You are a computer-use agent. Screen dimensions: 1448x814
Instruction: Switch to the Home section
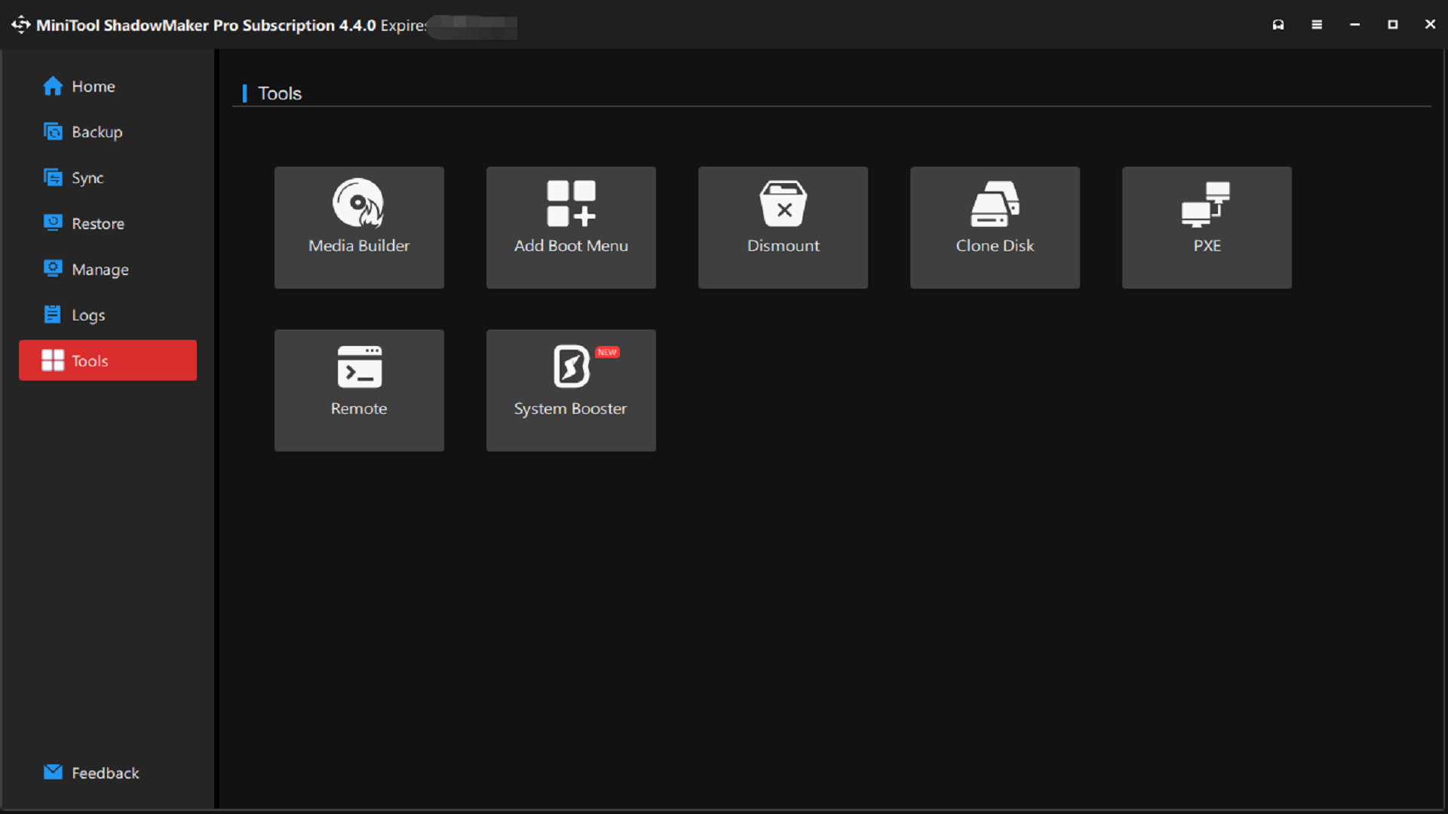[x=92, y=86]
